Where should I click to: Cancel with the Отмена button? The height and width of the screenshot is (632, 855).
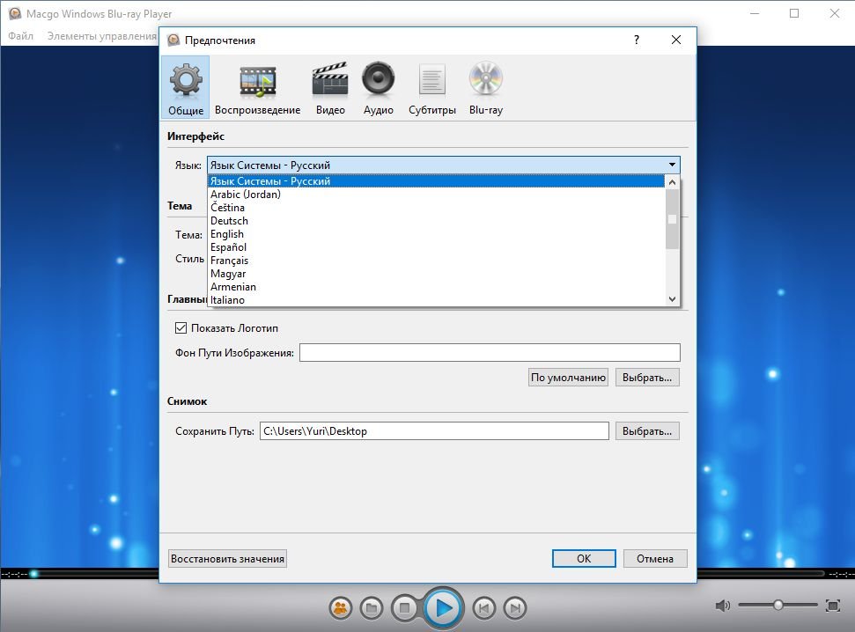click(655, 558)
